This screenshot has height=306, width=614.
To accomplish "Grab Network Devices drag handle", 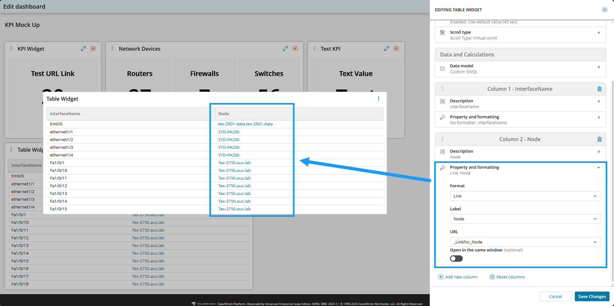I will coord(112,48).
